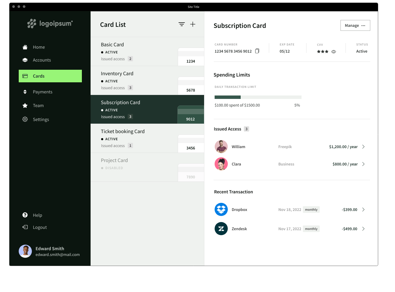Click the logoipsum logo
The image size is (395, 292).
tap(50, 24)
